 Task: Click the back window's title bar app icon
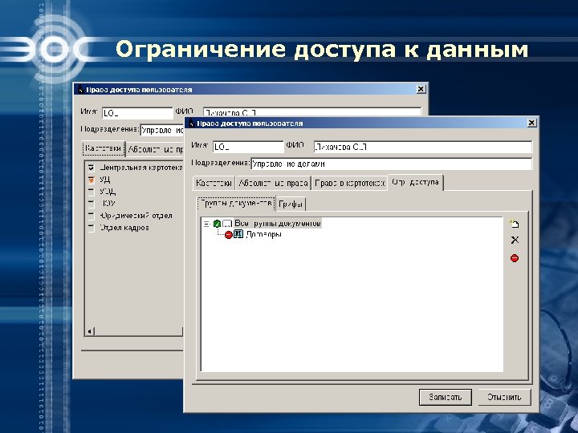pyautogui.click(x=80, y=90)
